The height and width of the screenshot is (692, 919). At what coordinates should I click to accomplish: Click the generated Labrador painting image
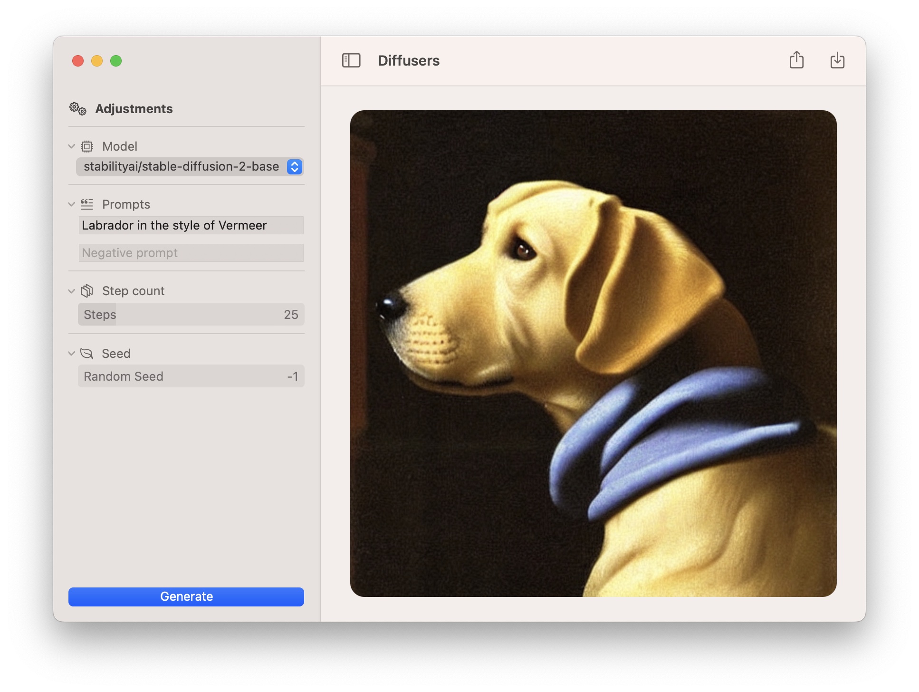[593, 354]
